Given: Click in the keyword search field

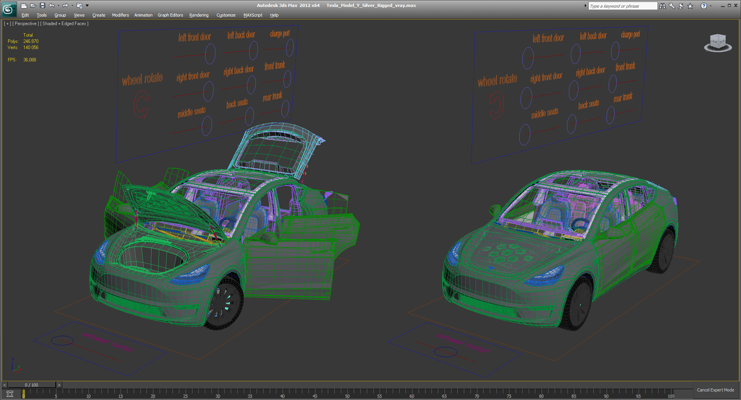Looking at the screenshot, I should click(x=622, y=6).
